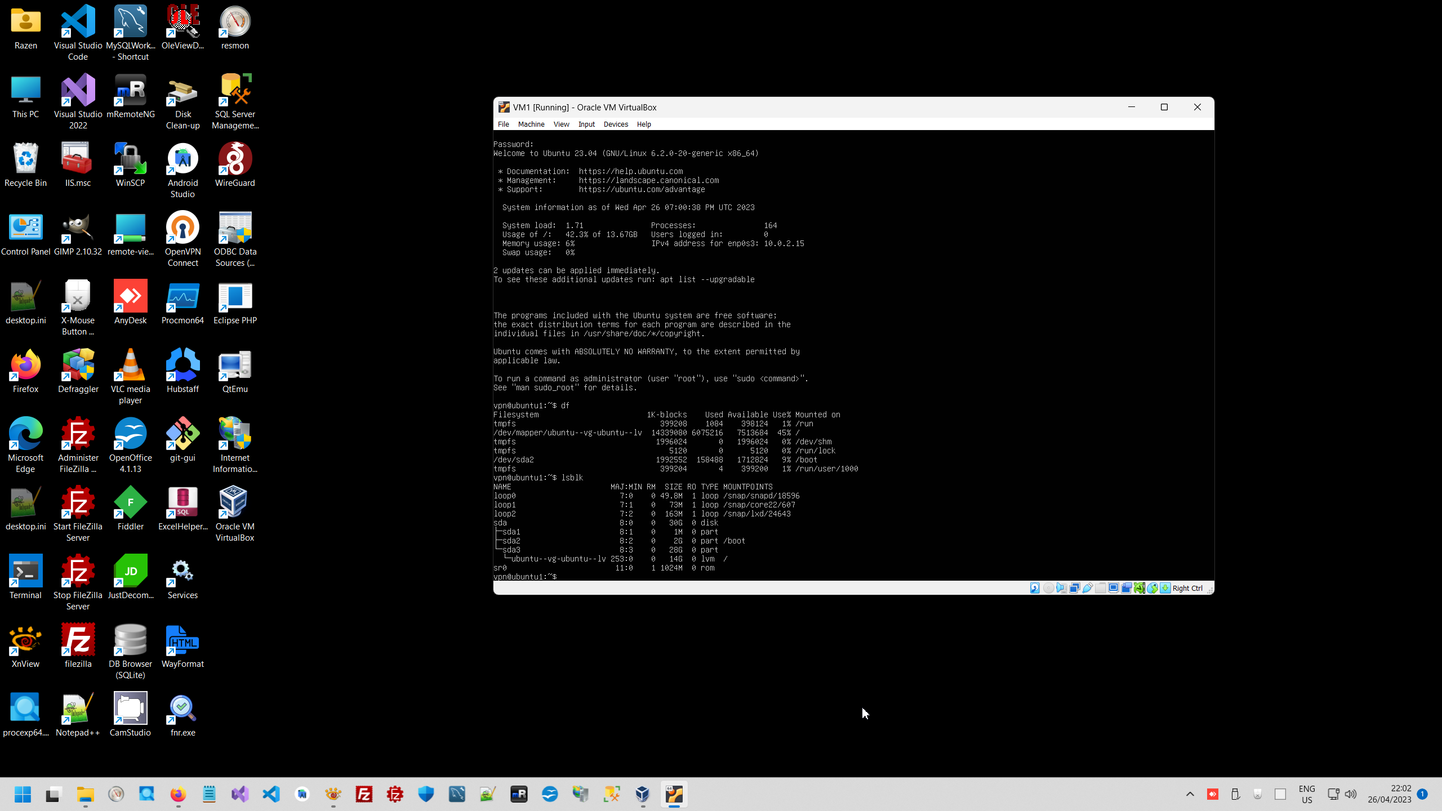Click the shared folders status icon

tap(1101, 588)
